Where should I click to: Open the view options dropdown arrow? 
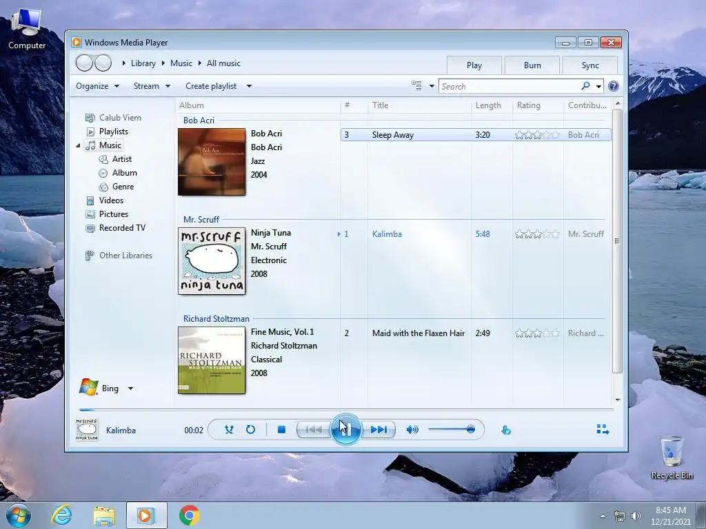click(432, 86)
